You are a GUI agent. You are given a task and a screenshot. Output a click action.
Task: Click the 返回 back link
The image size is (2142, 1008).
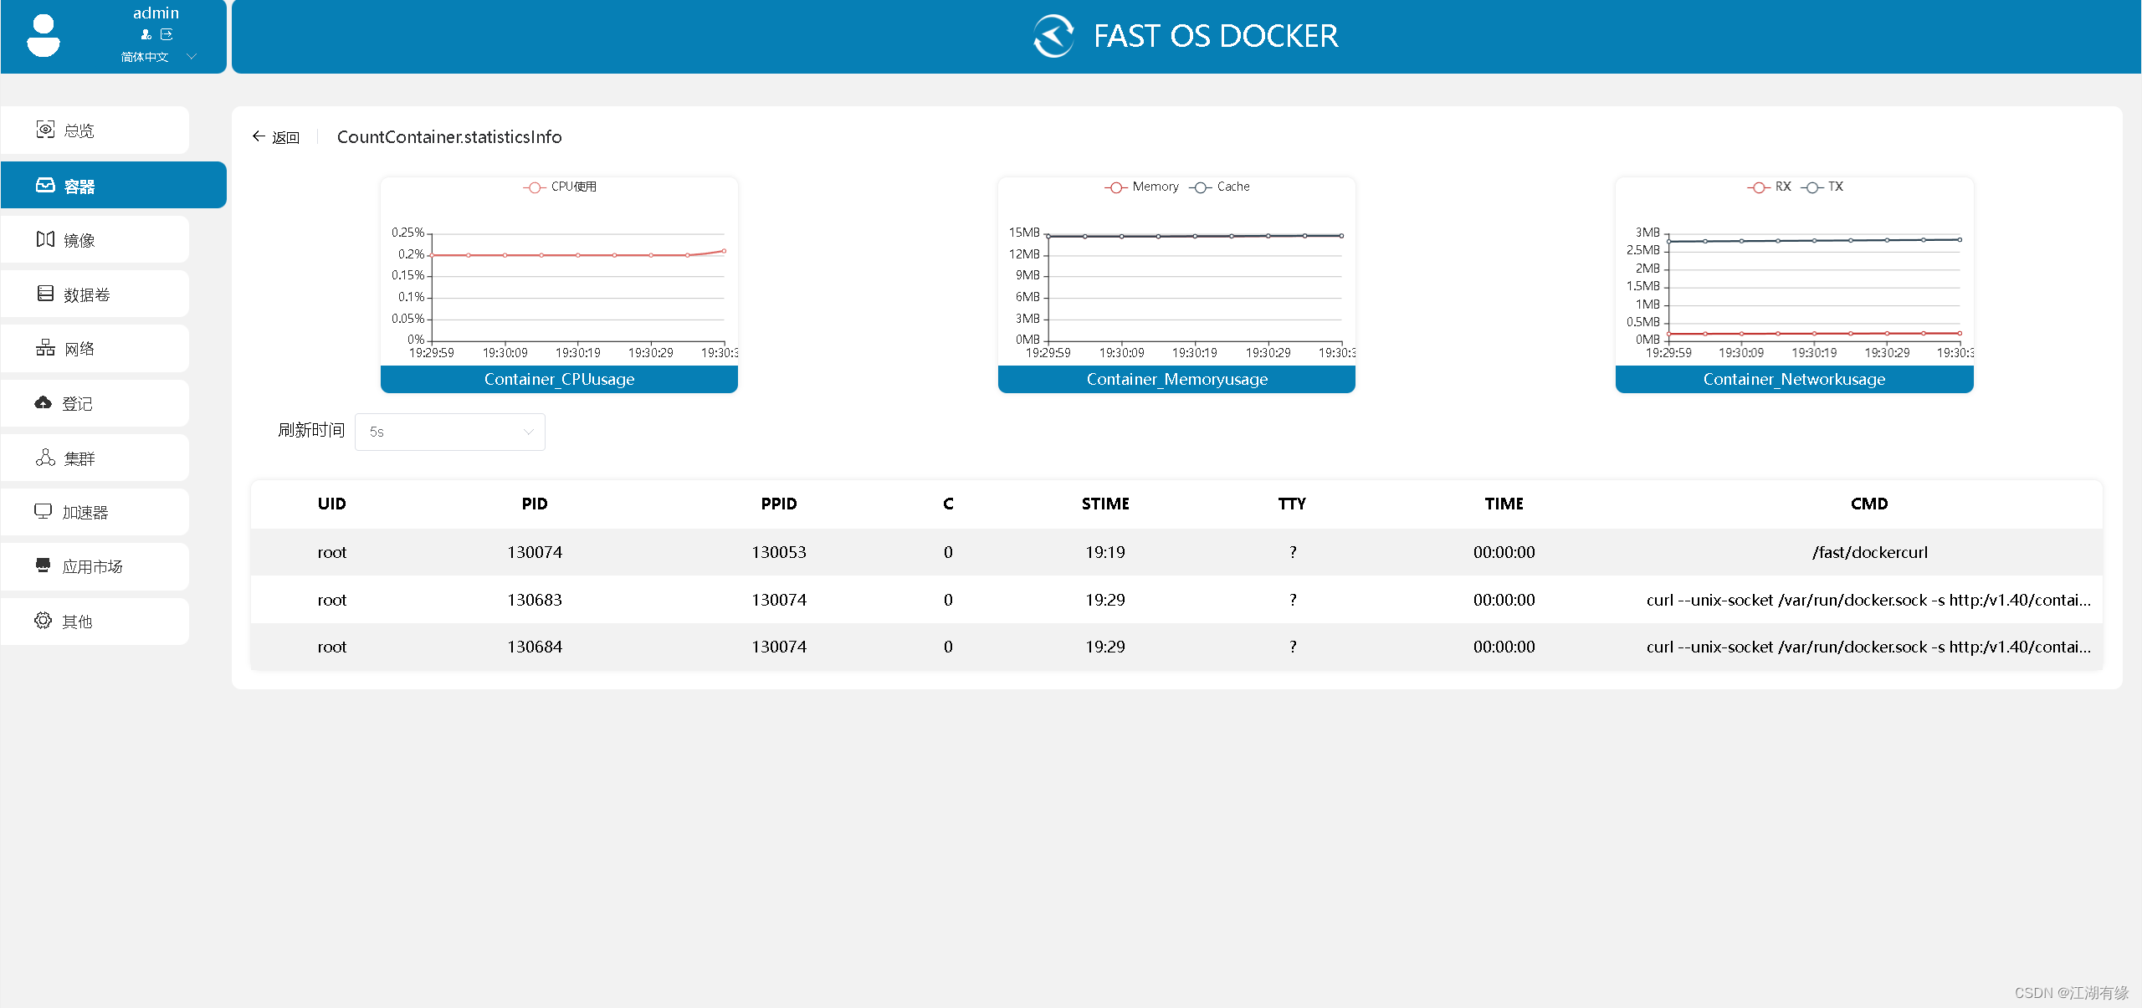pyautogui.click(x=286, y=137)
